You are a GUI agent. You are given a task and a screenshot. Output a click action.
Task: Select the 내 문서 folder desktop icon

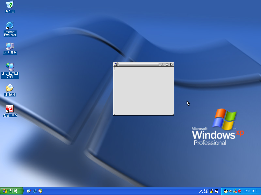coord(10,90)
